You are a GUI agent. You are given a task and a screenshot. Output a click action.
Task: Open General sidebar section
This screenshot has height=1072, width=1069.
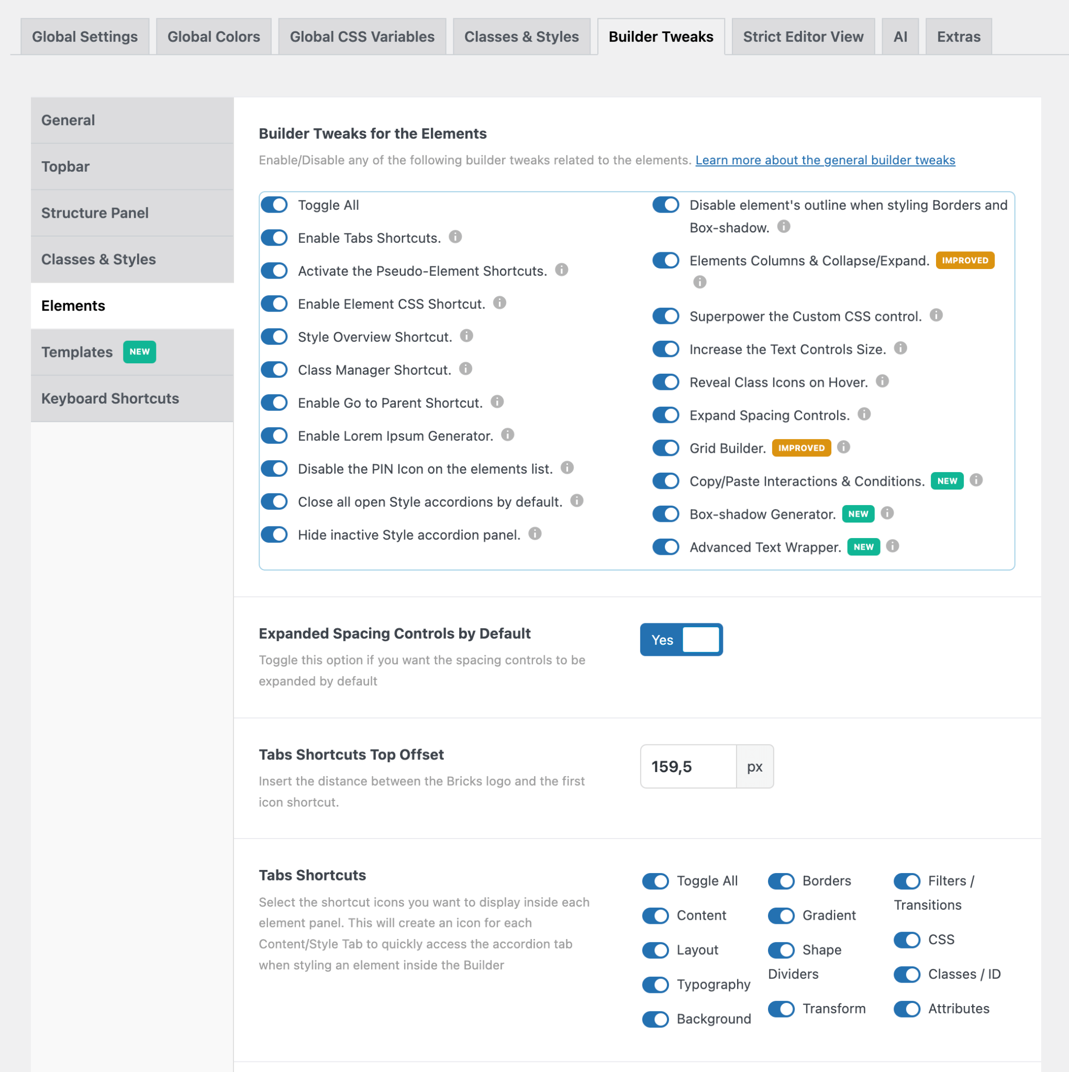[x=132, y=120]
